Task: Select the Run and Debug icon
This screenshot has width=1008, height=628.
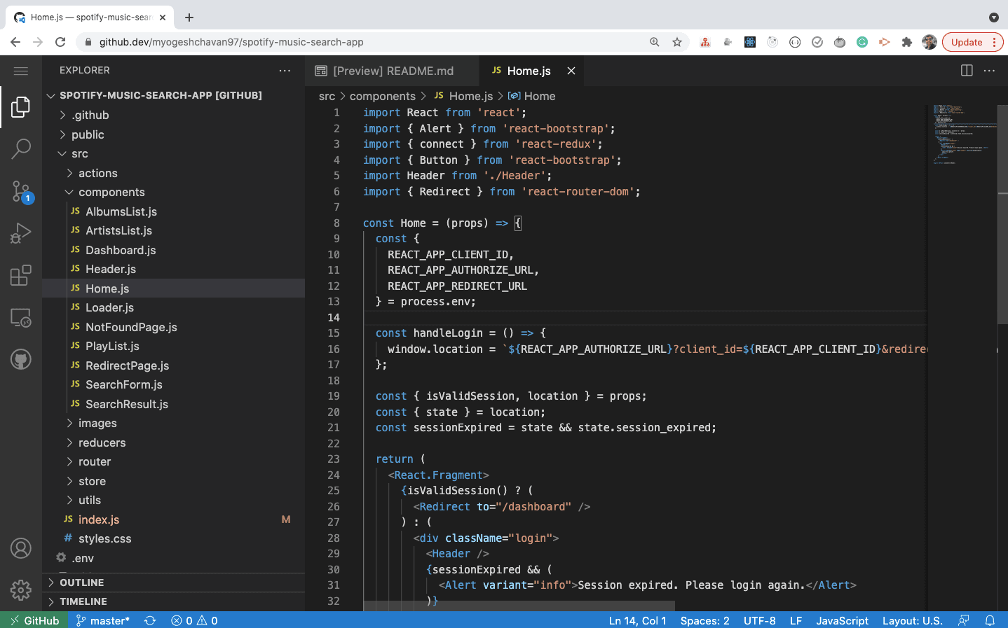Action: pyautogui.click(x=20, y=232)
